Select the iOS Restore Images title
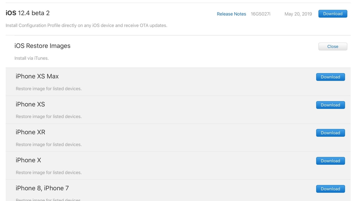This screenshot has width=357, height=201. [42, 46]
